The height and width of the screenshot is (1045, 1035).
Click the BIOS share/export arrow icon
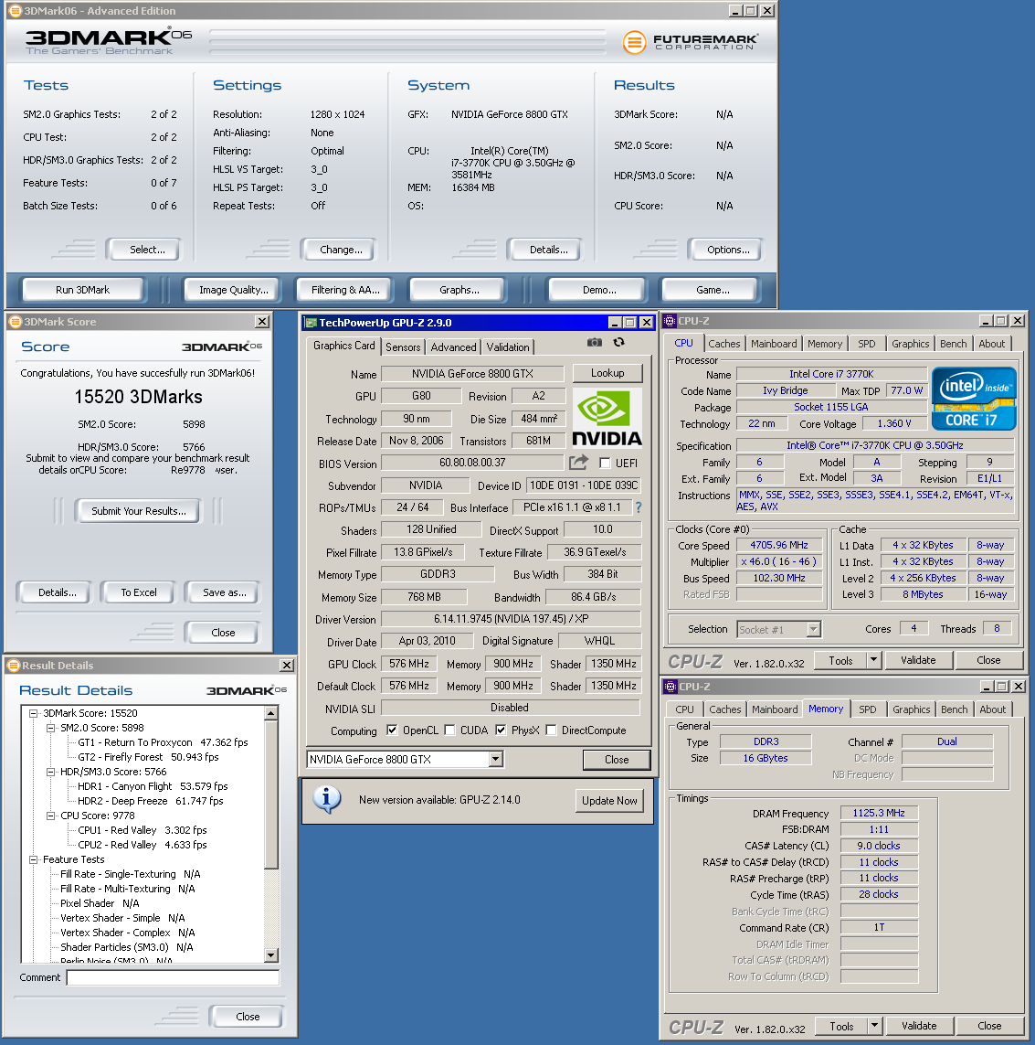pyautogui.click(x=579, y=462)
